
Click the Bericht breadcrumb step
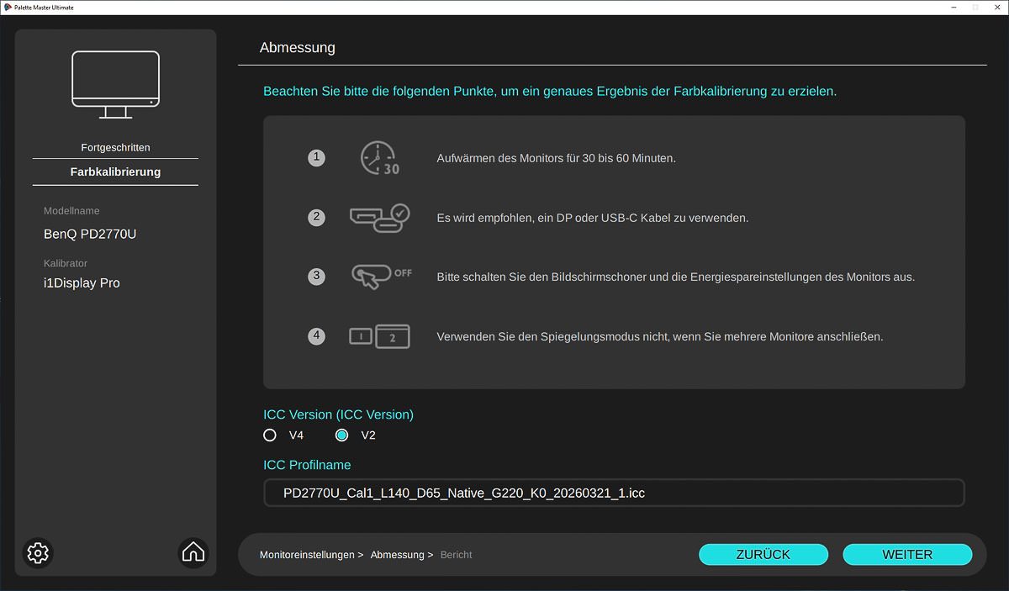click(x=457, y=555)
